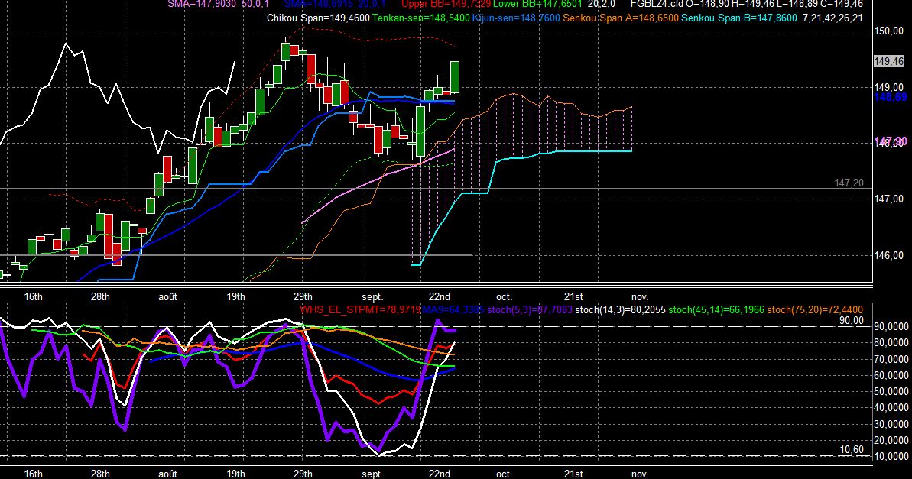Select the green Tenkan-sen=148,5400 label
The image size is (912, 479).
pos(420,18)
